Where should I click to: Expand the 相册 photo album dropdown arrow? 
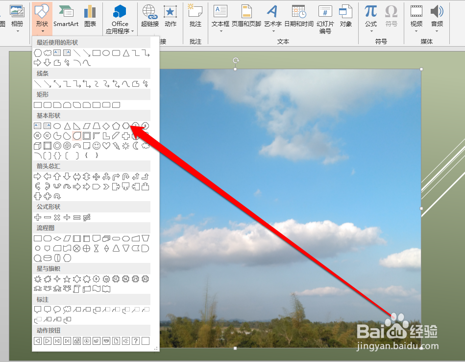click(x=18, y=31)
